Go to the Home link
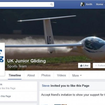 pyautogui.click(x=99, y=4)
